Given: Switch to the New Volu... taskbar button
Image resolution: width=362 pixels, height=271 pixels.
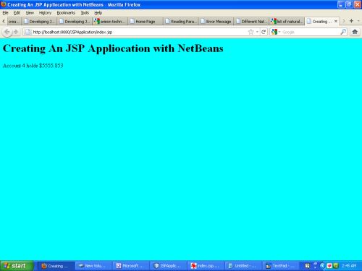Looking at the screenshot, I should pyautogui.click(x=93, y=266).
